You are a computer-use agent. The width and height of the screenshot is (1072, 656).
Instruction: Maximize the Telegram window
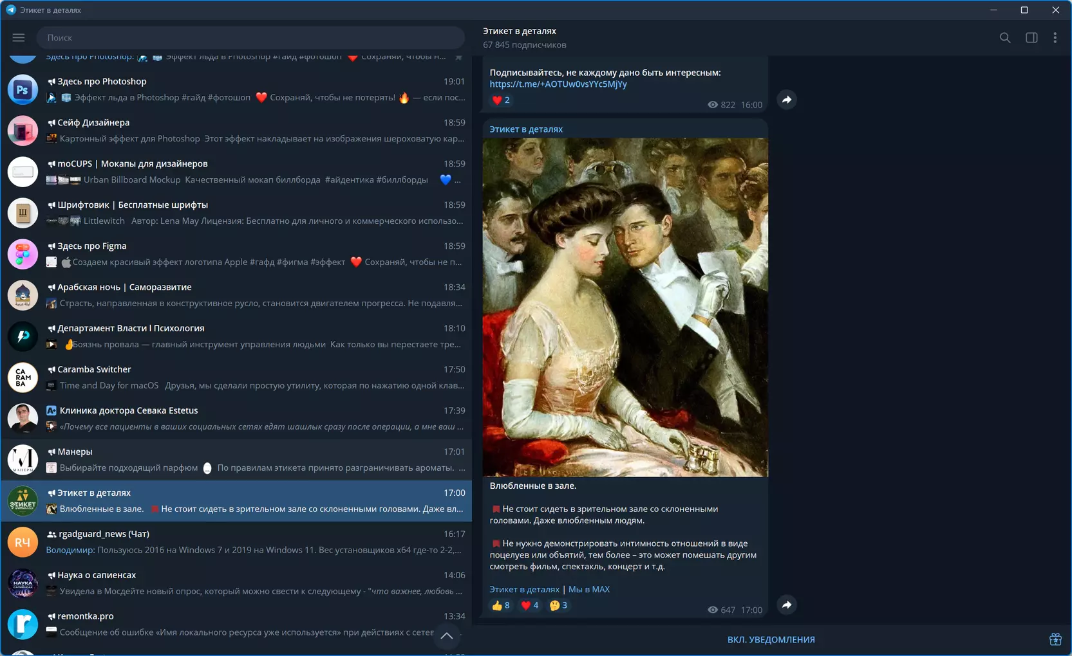coord(1024,10)
